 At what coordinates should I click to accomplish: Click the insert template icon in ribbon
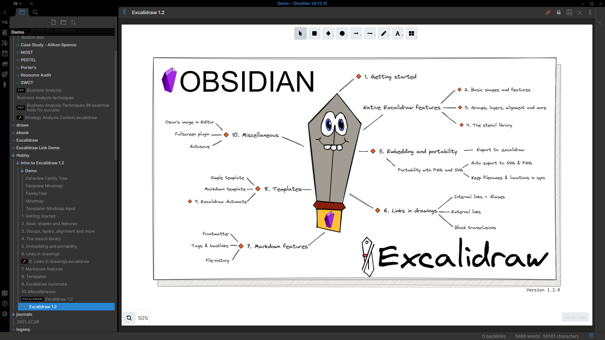tap(5, 33)
